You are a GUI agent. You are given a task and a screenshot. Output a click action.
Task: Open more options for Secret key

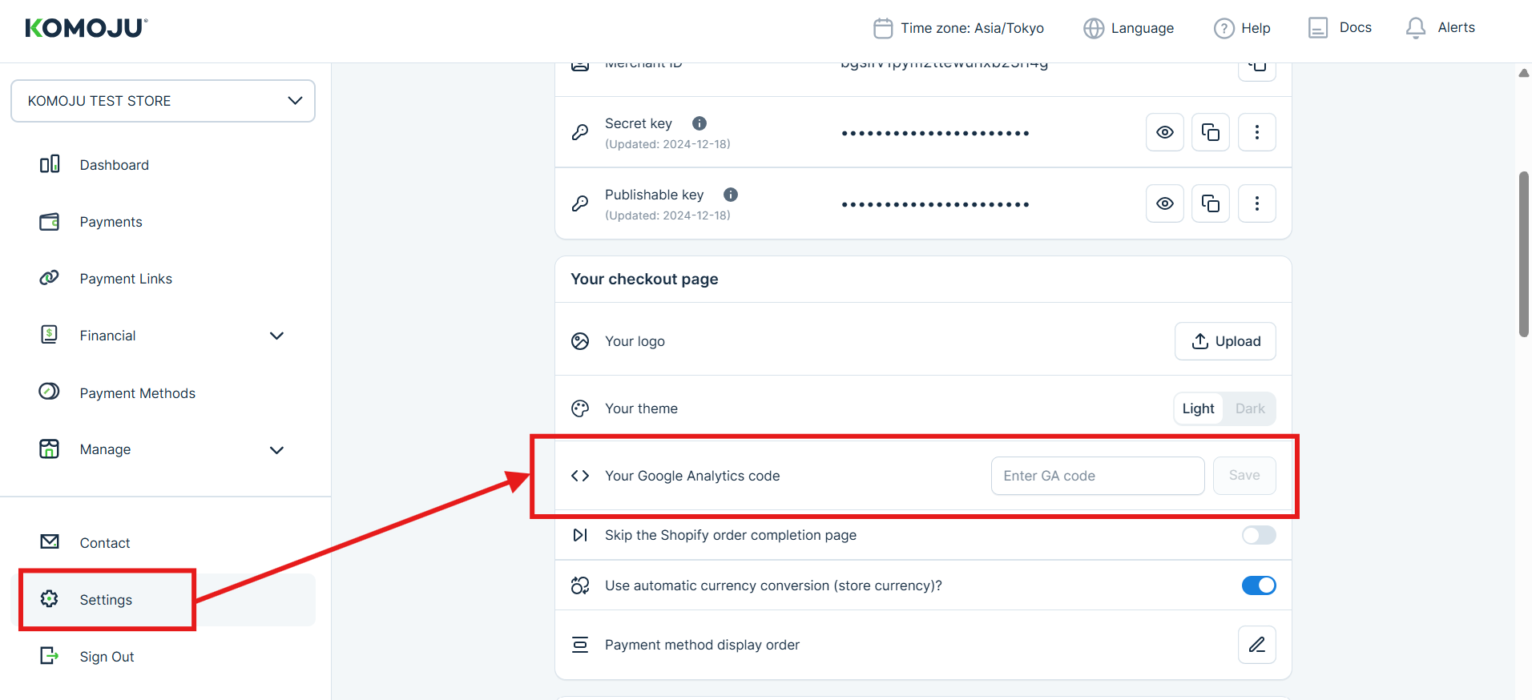click(x=1256, y=132)
